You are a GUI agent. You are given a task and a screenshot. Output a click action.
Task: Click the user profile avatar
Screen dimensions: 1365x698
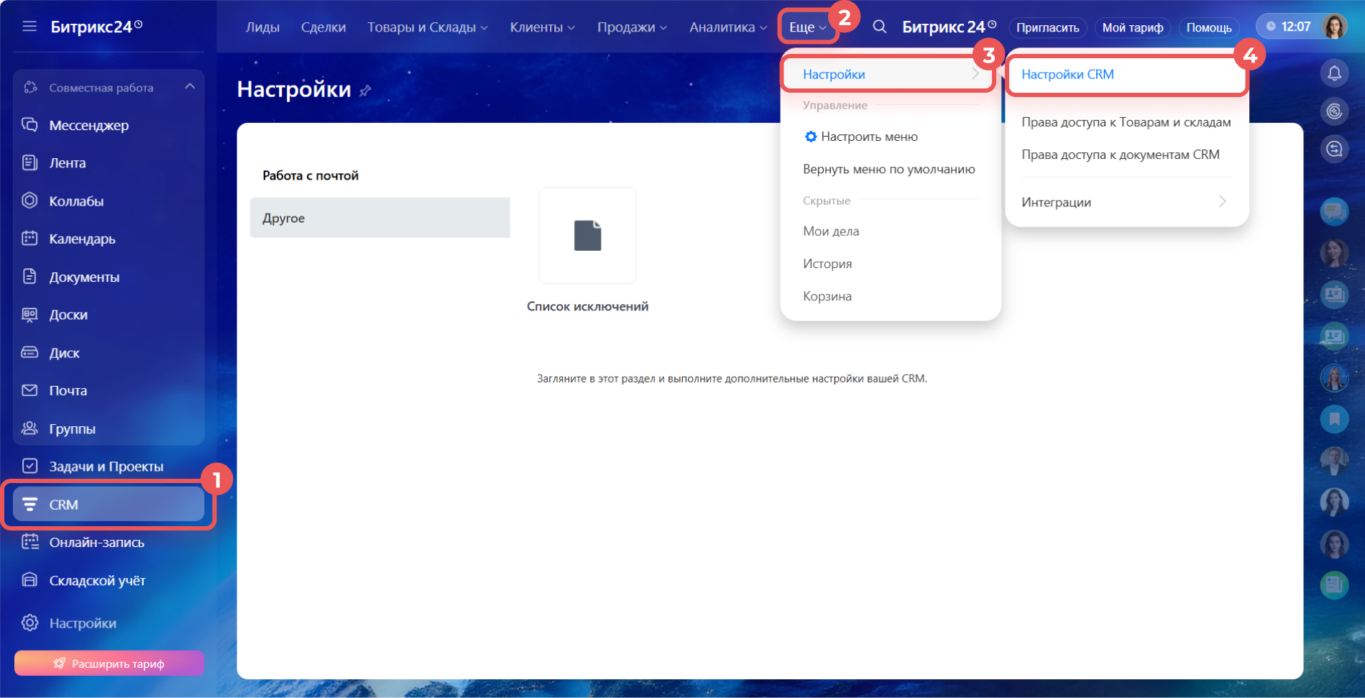pyautogui.click(x=1334, y=27)
